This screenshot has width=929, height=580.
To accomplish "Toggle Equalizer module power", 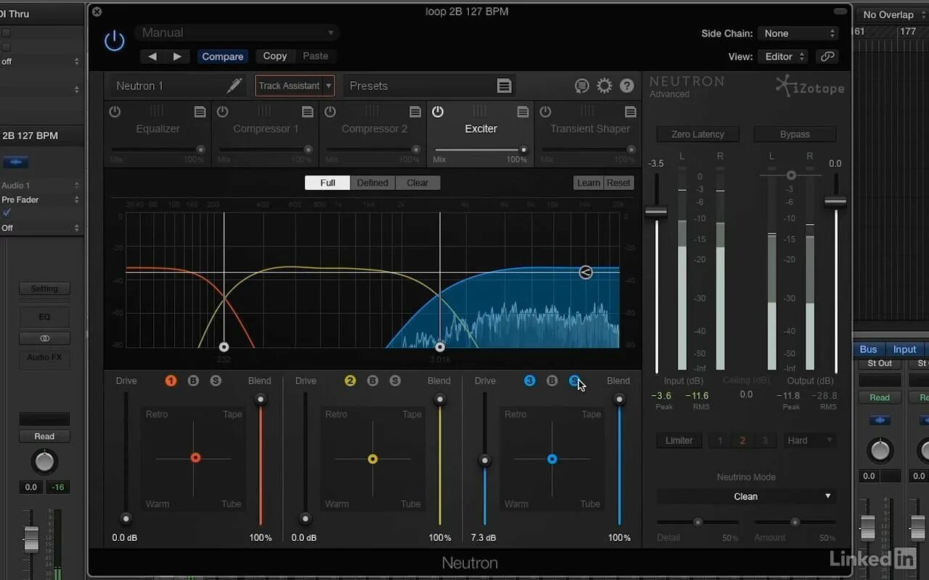I will pos(115,112).
